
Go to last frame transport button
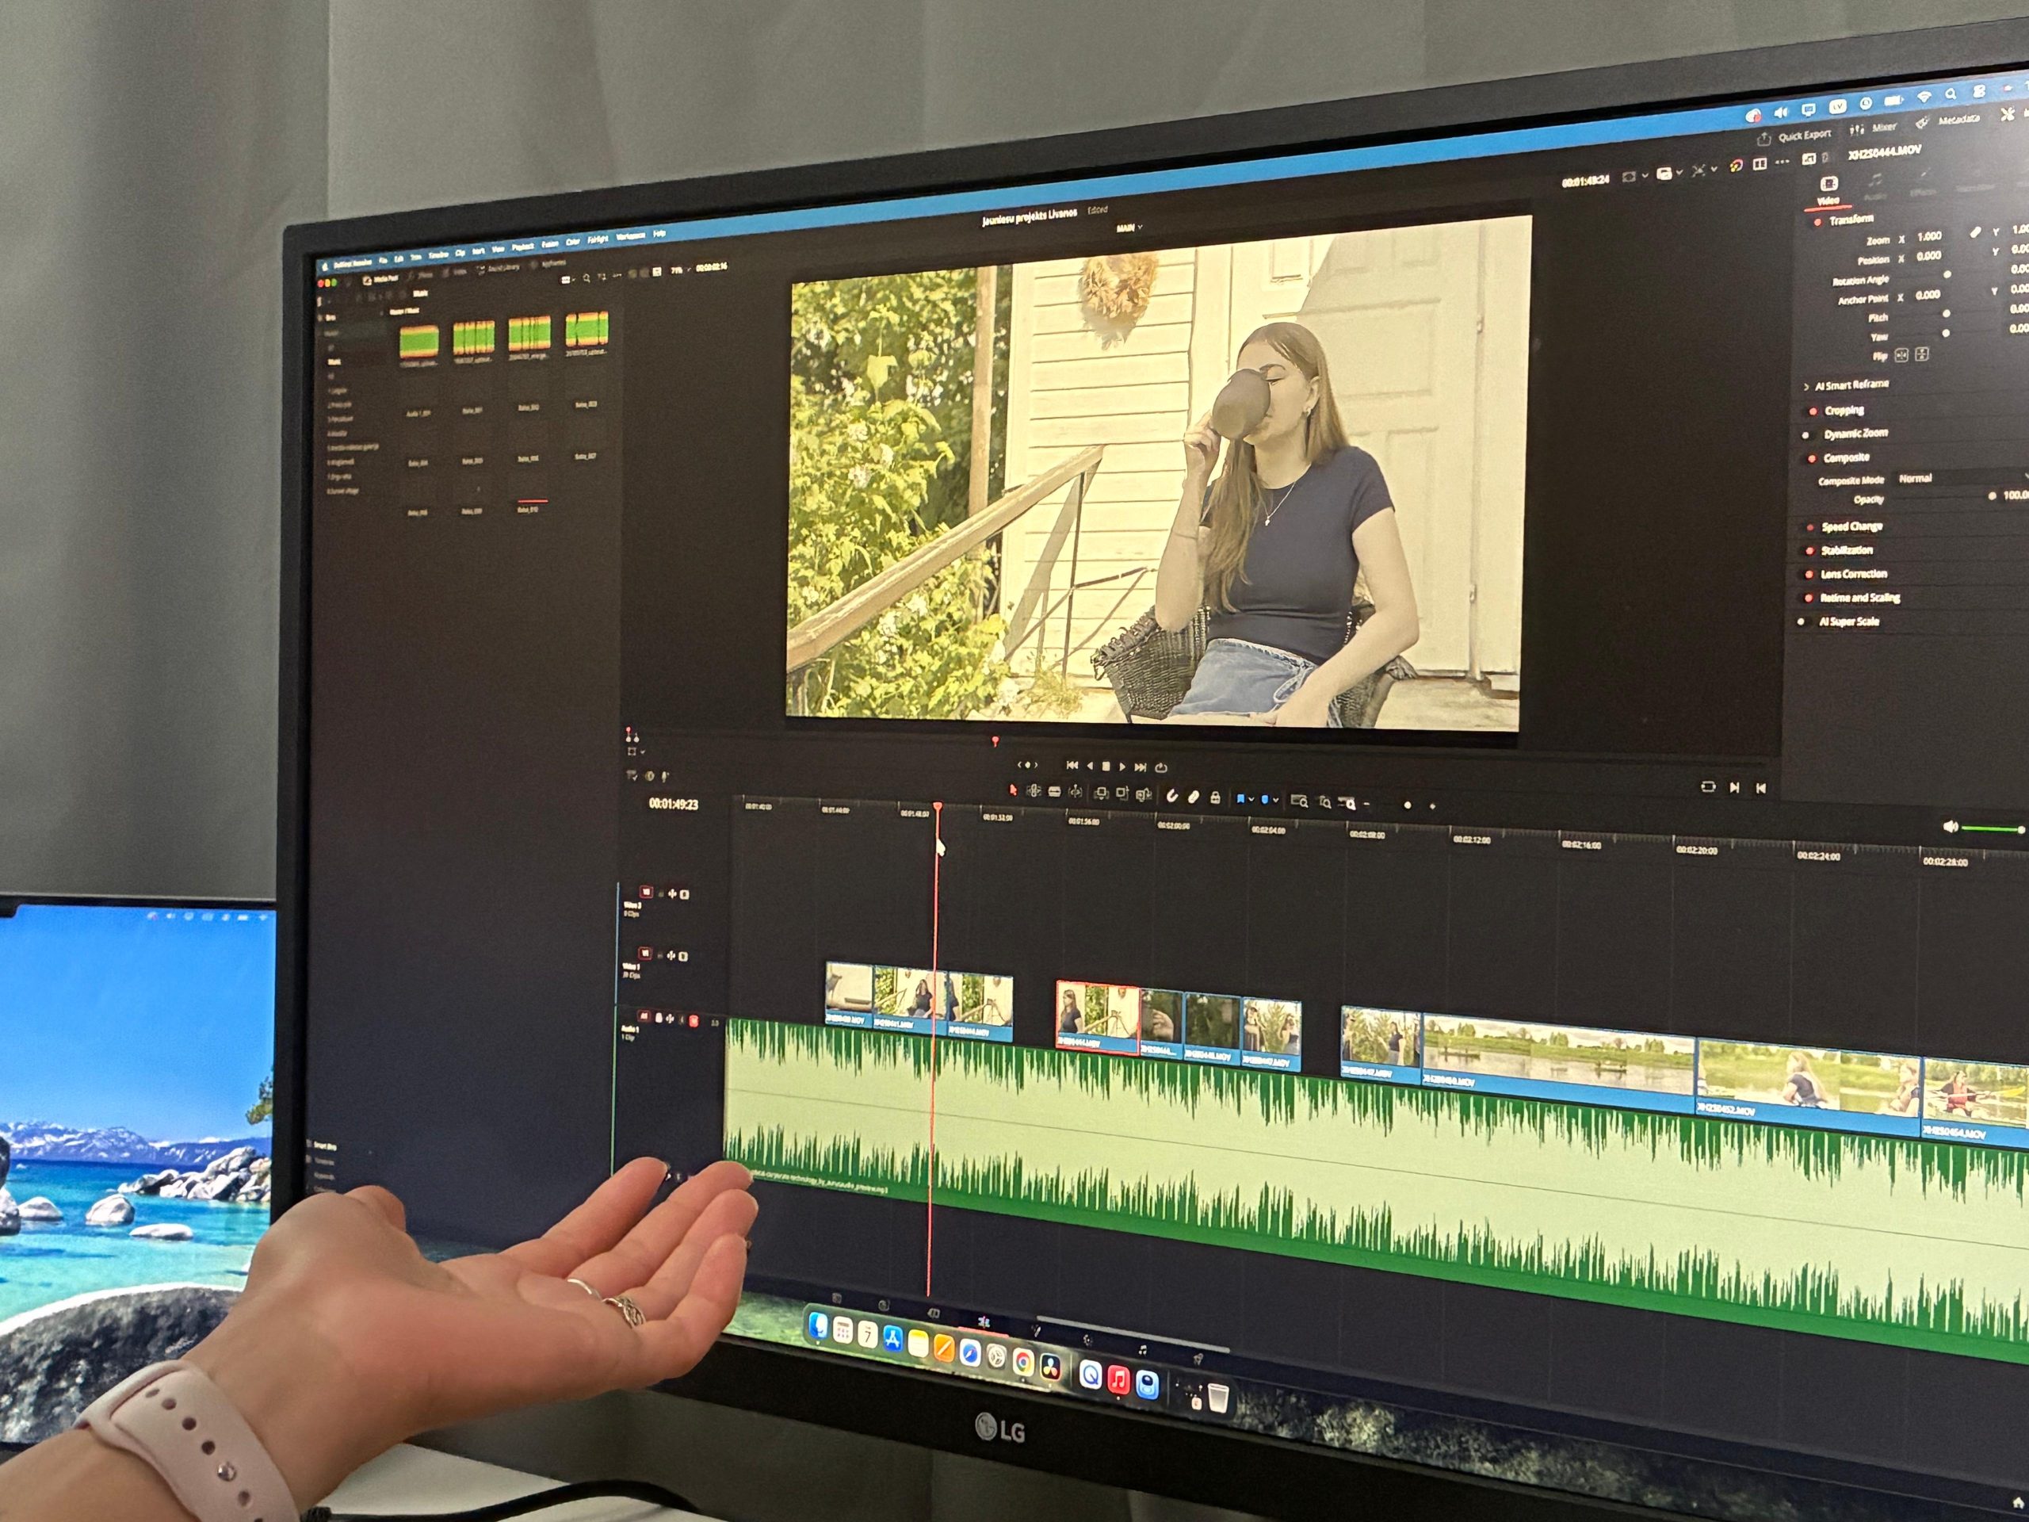pyautogui.click(x=1141, y=768)
